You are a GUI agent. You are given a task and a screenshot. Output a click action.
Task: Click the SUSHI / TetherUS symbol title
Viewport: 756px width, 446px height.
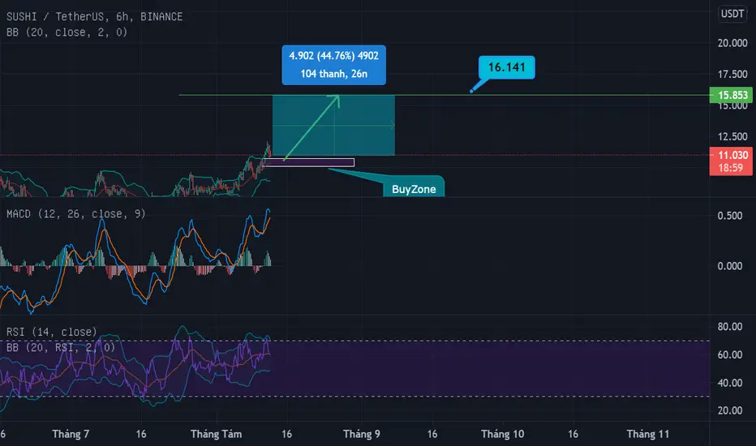coord(94,16)
